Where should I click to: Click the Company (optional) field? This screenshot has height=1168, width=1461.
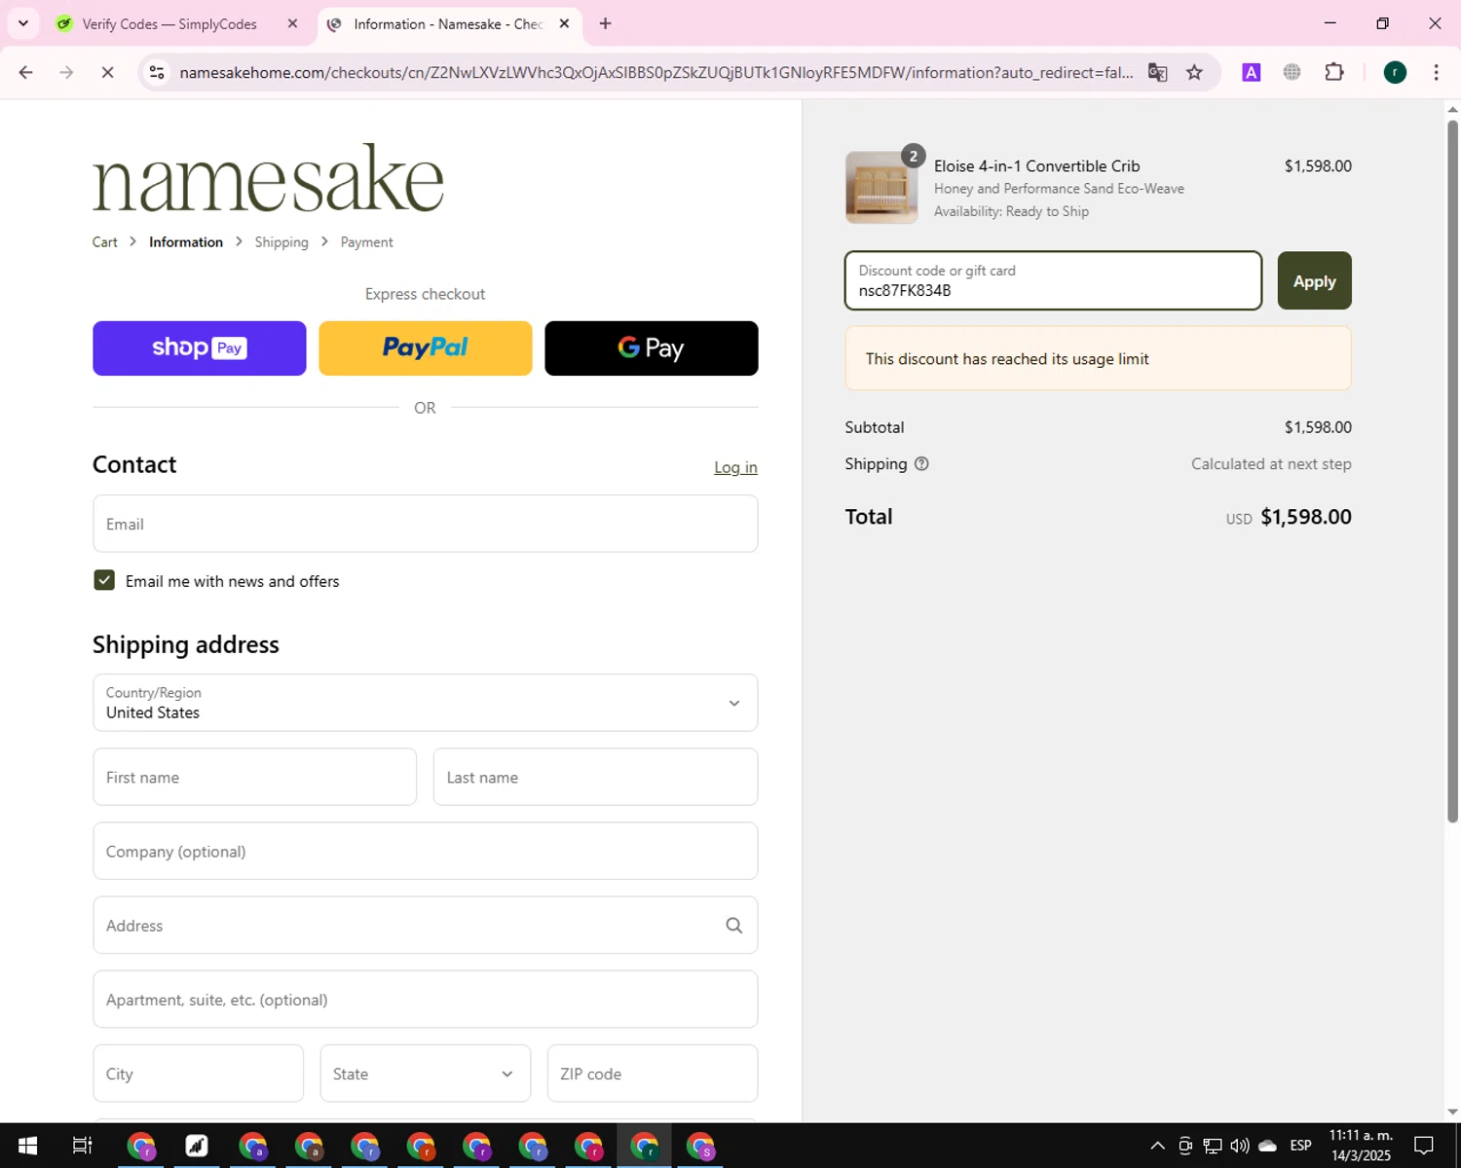tap(426, 851)
